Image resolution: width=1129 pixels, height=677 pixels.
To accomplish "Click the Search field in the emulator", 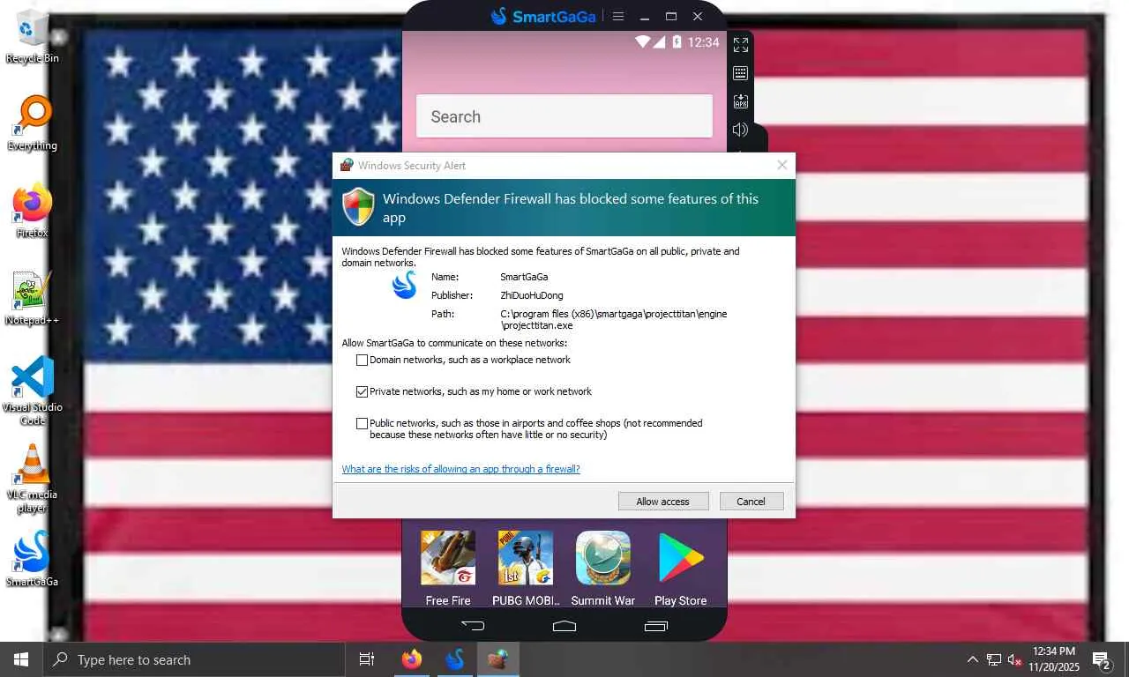I will 564,116.
